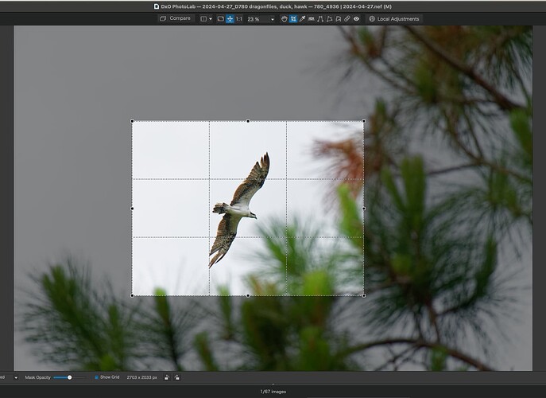This screenshot has height=398, width=546.
Task: Open Local Adjustments
Action: pos(394,18)
